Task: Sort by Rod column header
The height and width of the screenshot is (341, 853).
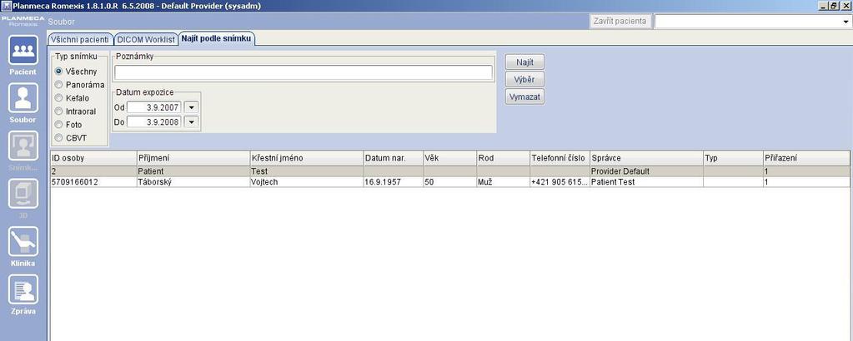Action: (x=503, y=158)
